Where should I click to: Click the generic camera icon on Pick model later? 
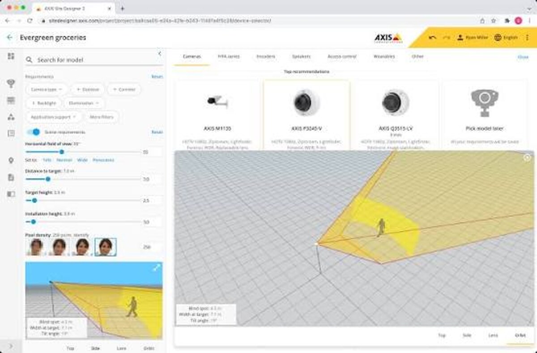click(x=484, y=103)
